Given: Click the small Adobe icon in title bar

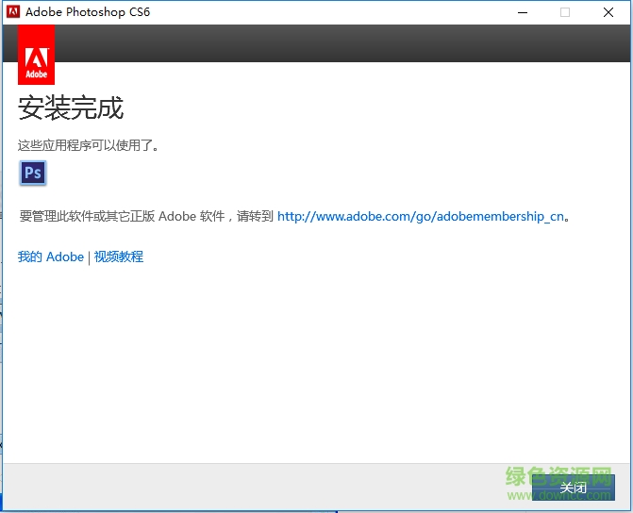Looking at the screenshot, I should pyautogui.click(x=12, y=12).
